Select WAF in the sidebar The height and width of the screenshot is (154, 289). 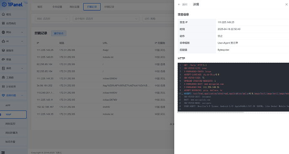click(x=13, y=114)
